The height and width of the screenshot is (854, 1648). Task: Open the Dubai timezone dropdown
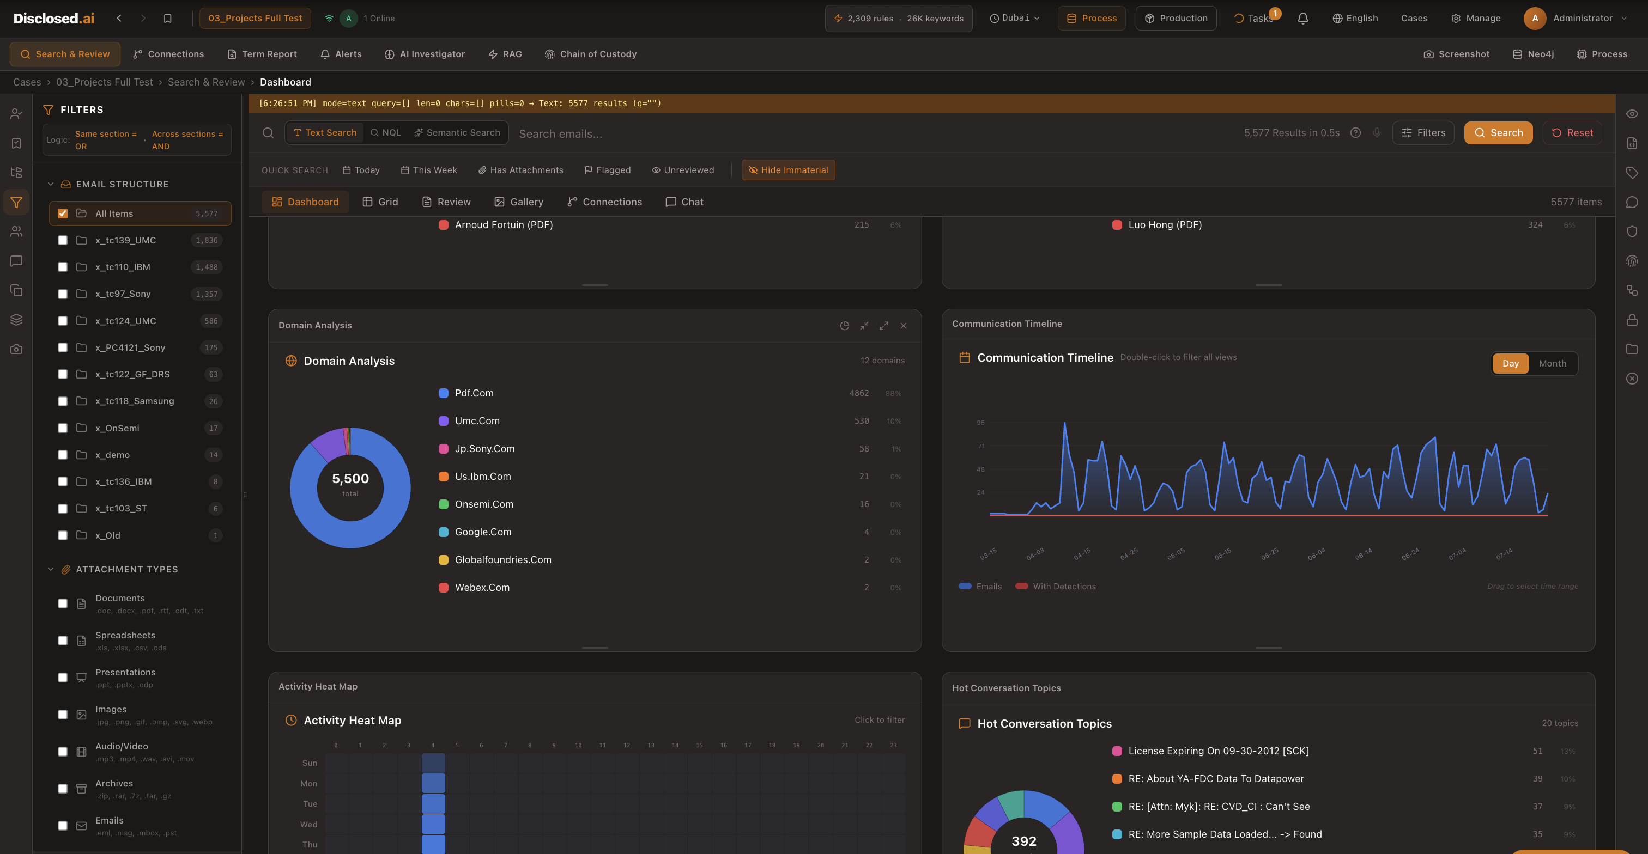pyautogui.click(x=1015, y=18)
